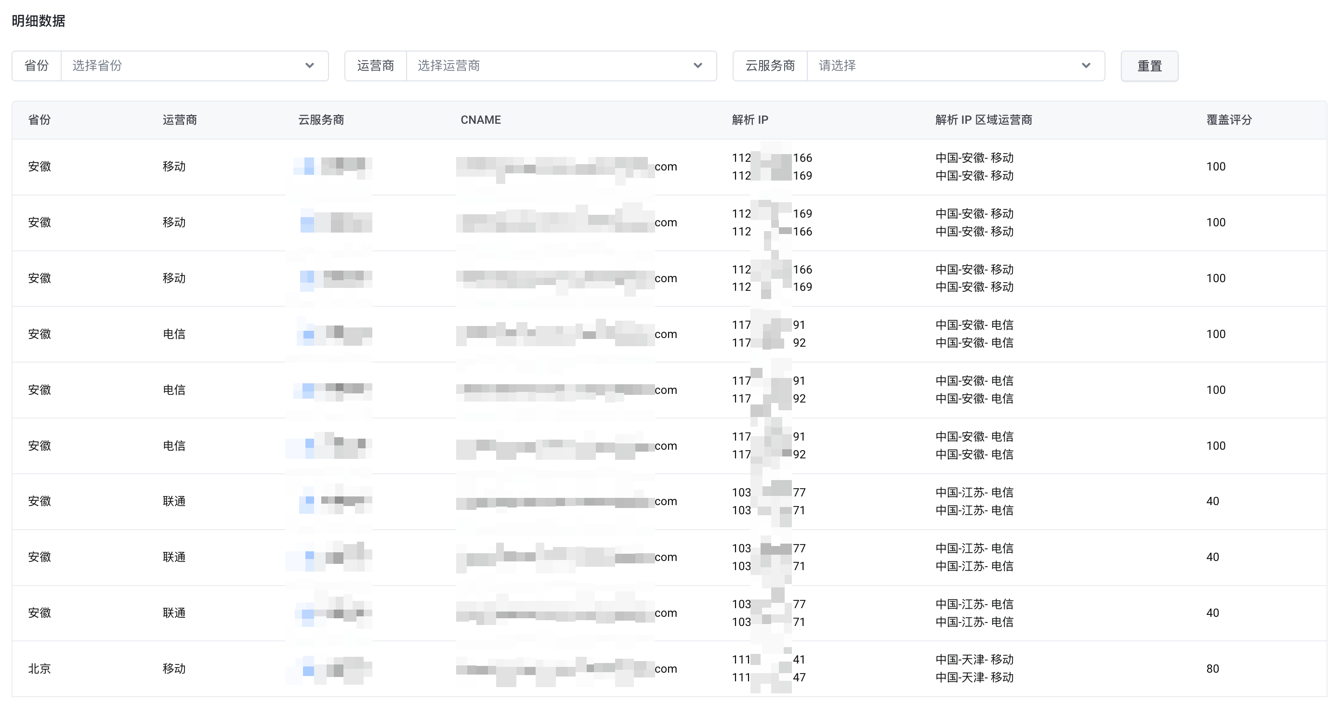Click the first 安徽 联通 row
Screen dimensions: 1341x703
point(174,501)
